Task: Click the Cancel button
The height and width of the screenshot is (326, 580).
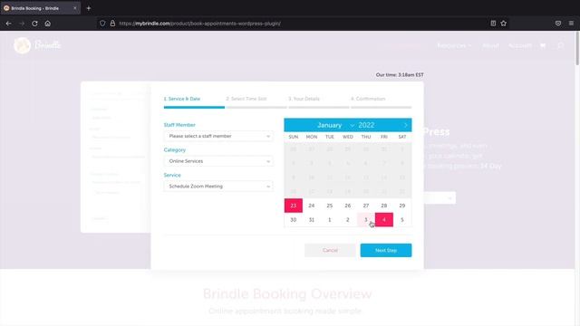Action: click(330, 250)
